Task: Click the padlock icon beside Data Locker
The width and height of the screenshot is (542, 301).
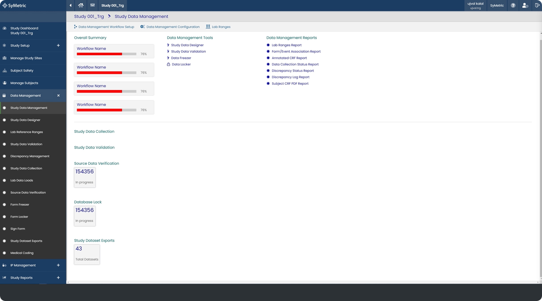Action: click(x=169, y=64)
